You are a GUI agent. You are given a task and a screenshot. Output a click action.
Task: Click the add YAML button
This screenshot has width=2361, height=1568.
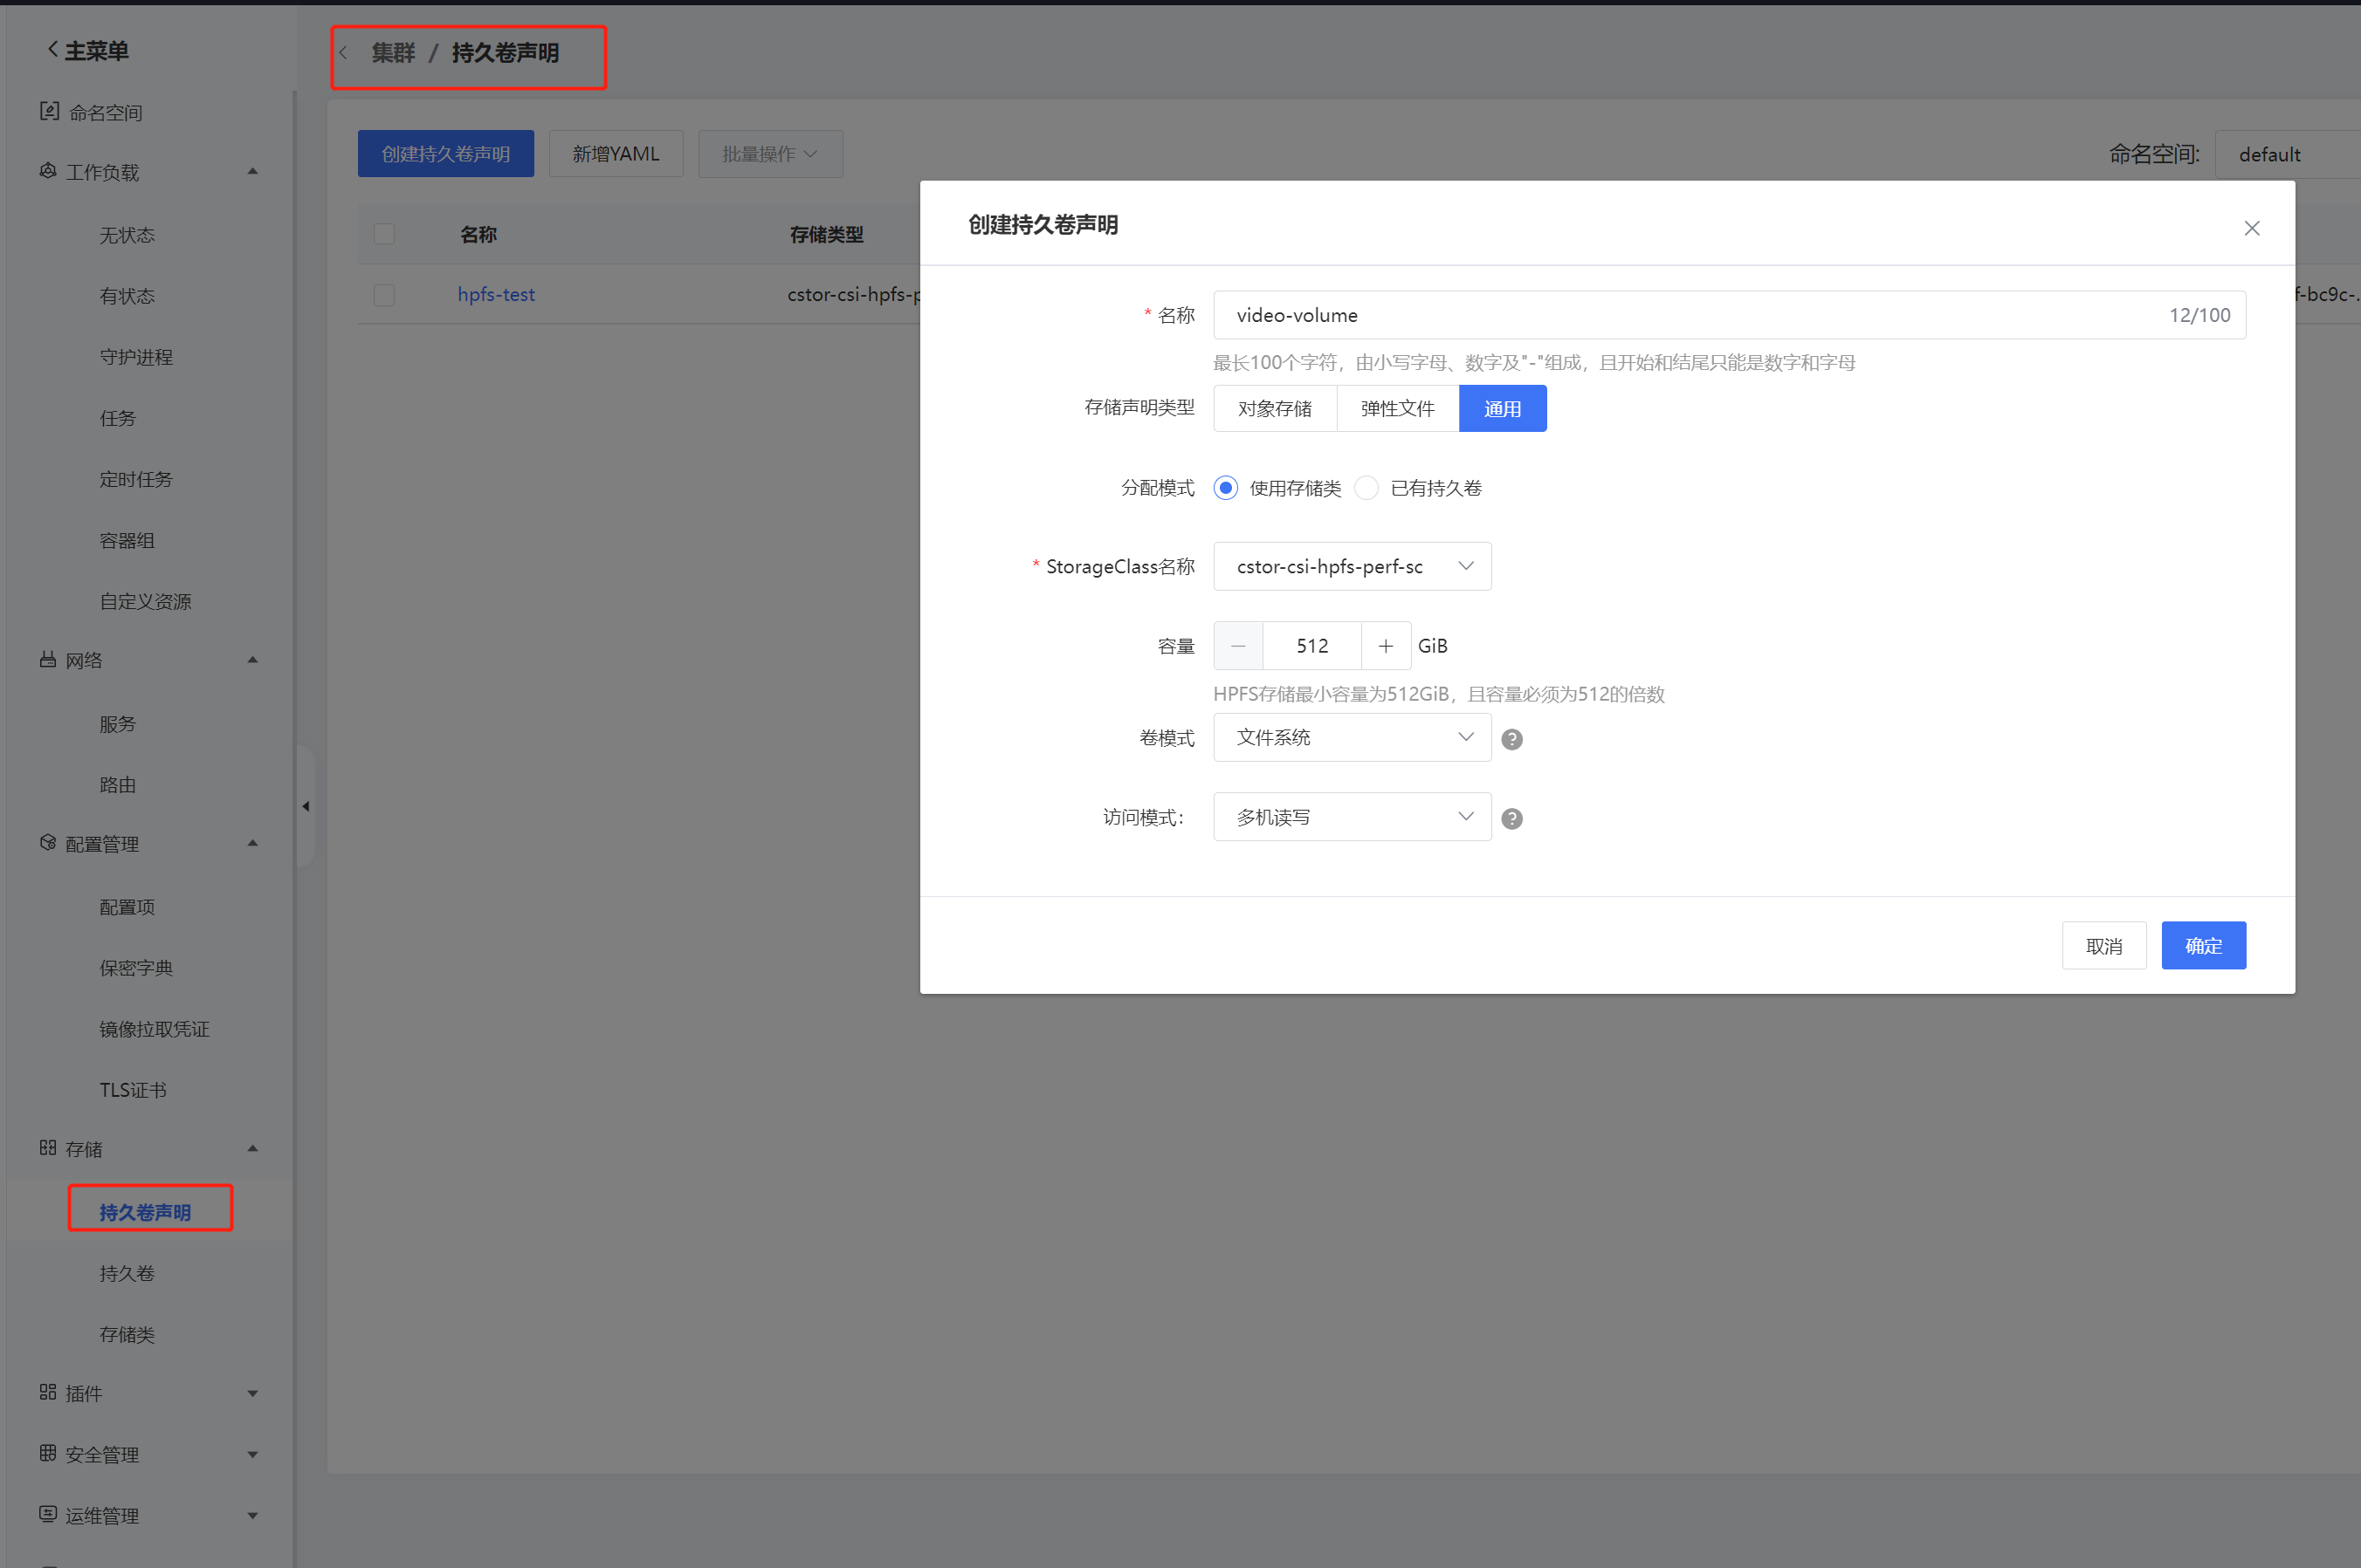pos(616,154)
